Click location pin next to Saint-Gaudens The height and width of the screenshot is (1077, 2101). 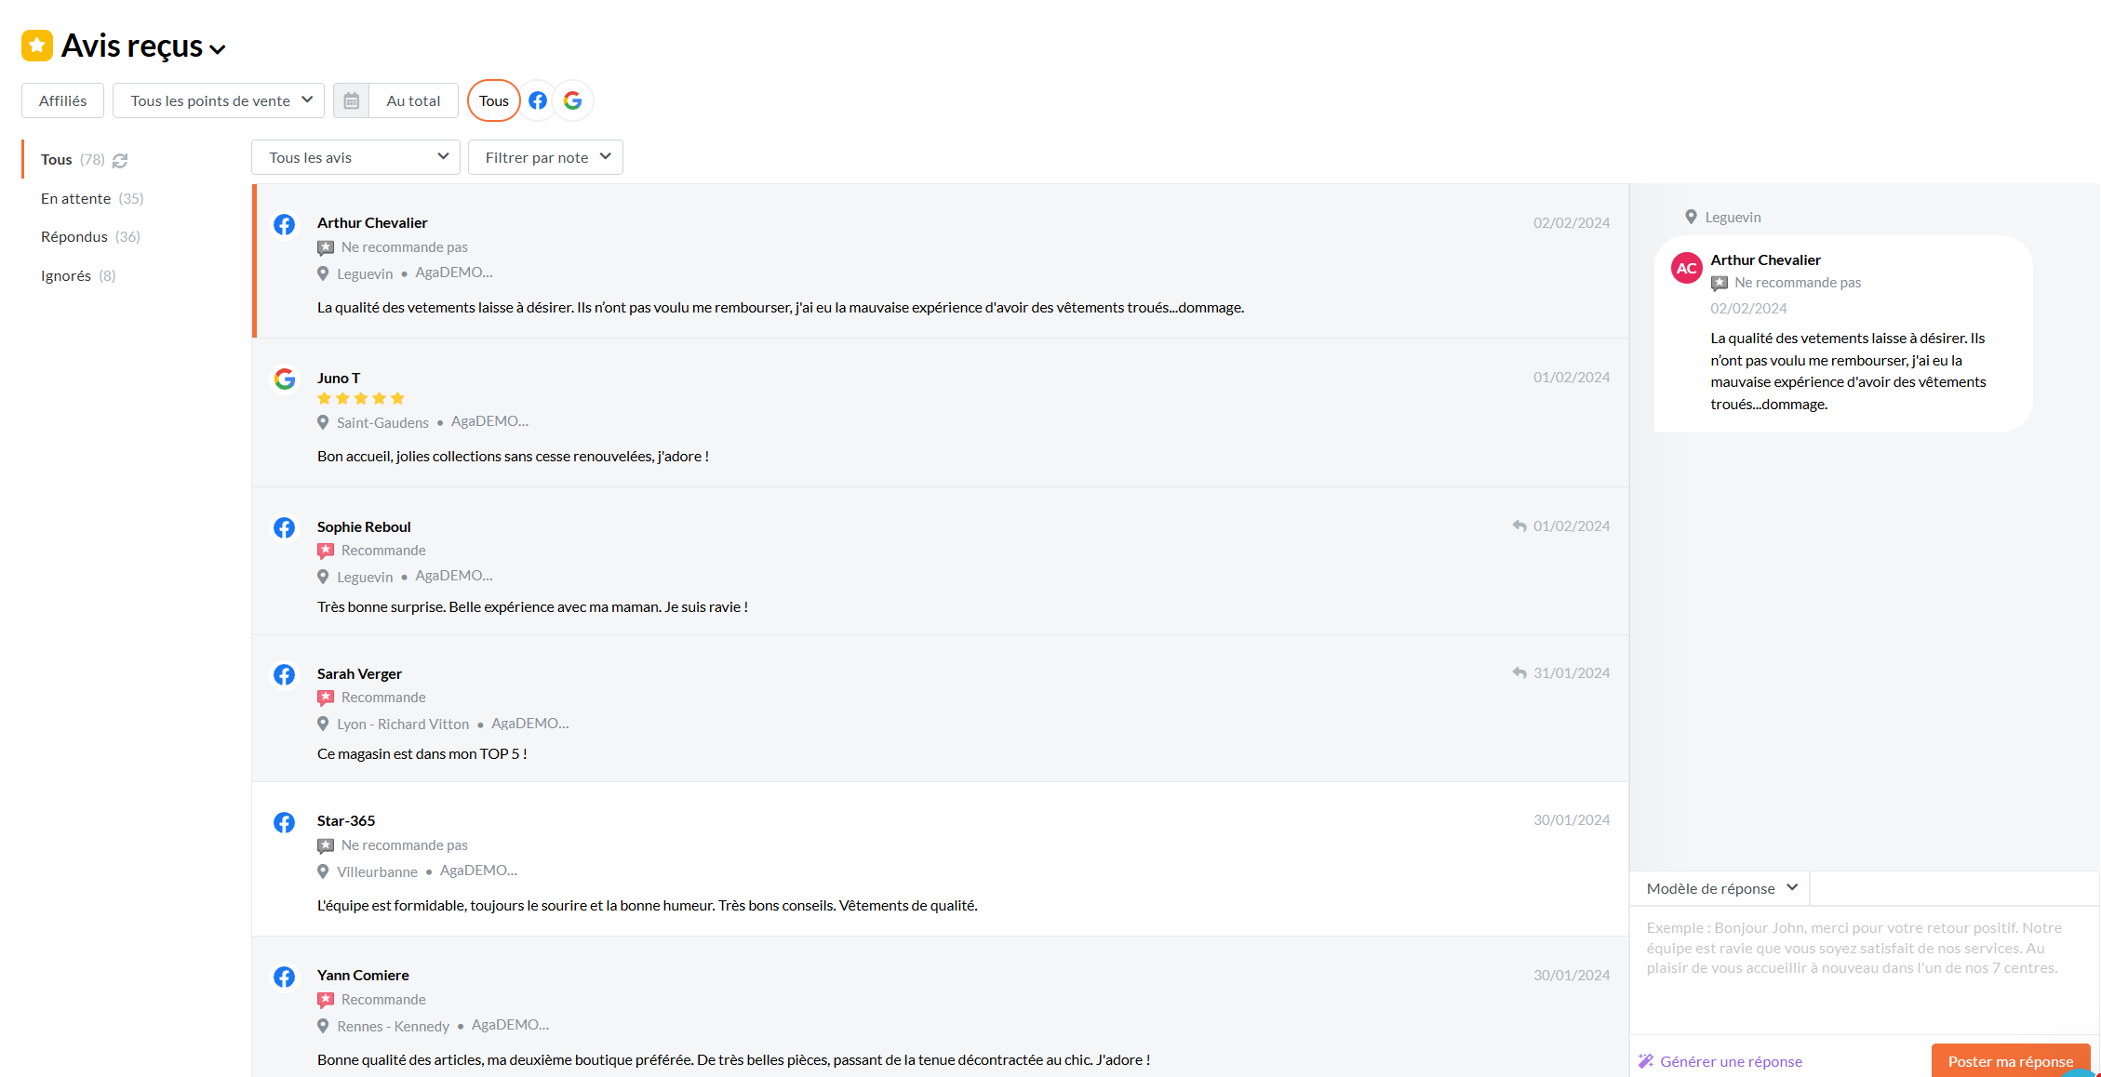323,422
